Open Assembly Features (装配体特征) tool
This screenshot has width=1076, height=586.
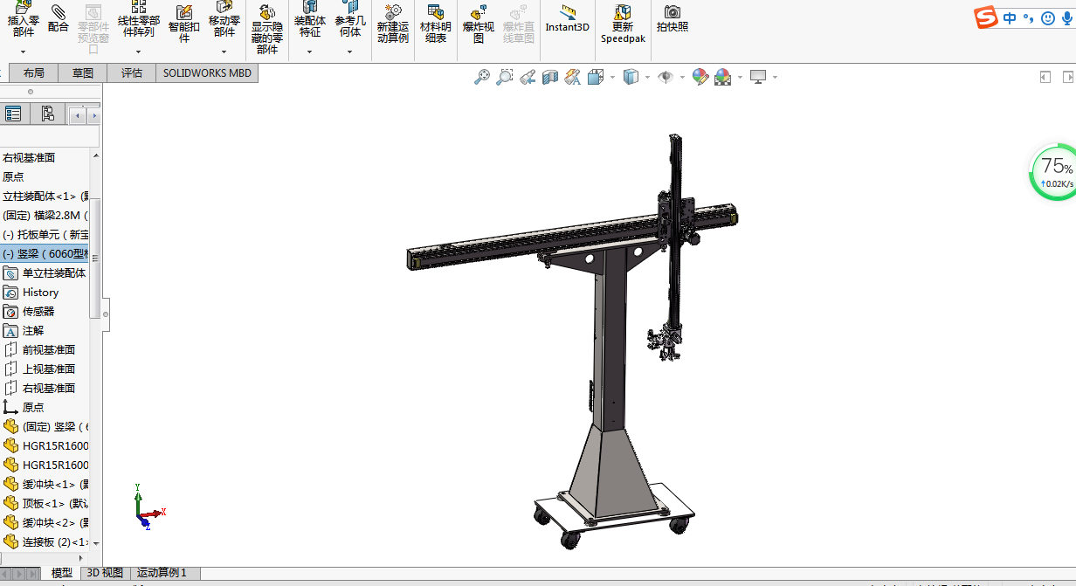(x=310, y=19)
